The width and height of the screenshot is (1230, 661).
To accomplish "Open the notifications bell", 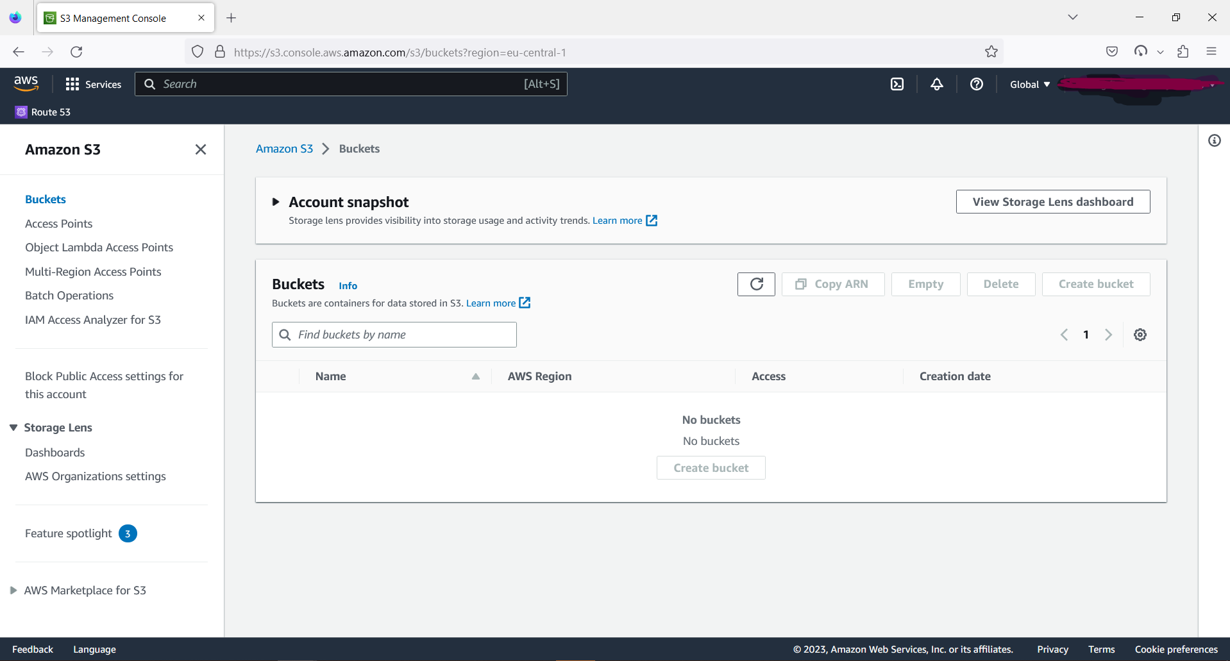I will (936, 84).
